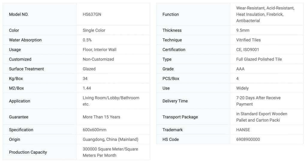Select the Guangdong, China (Mainland) origin text
307x163 pixels.
click(110, 139)
